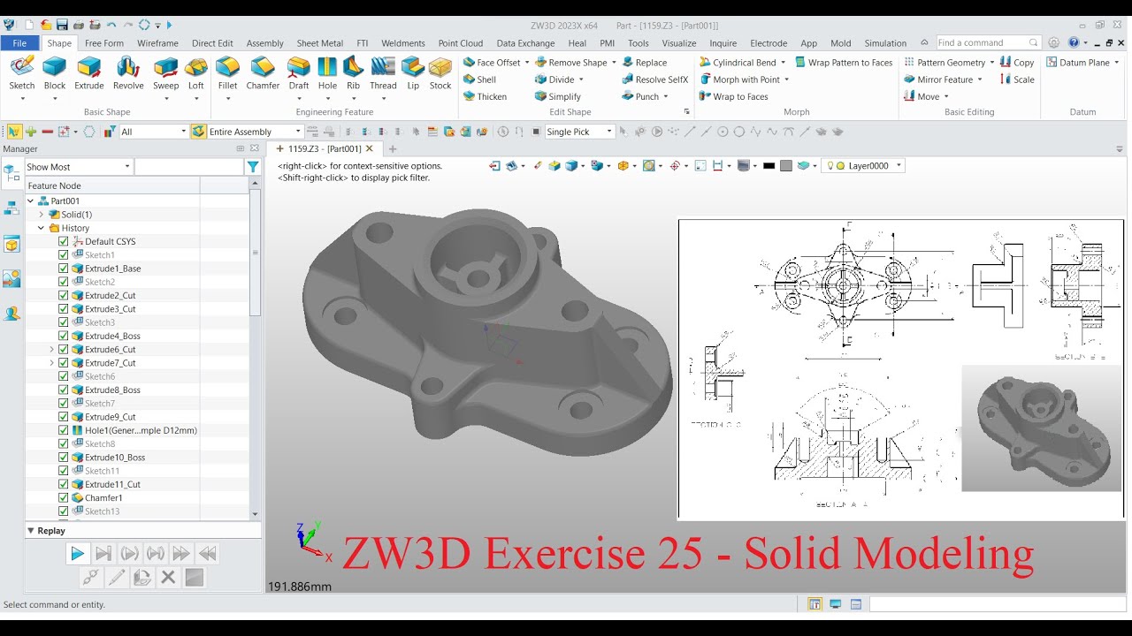Screen dimensions: 1132x636
Task: Toggle the Hole1 feature checkbox
Action: (64, 430)
